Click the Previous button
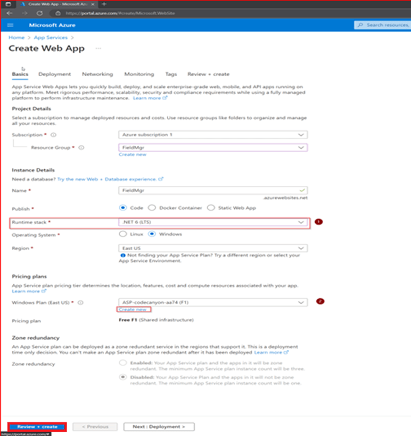Image resolution: width=411 pixels, height=436 pixels. (x=95, y=426)
